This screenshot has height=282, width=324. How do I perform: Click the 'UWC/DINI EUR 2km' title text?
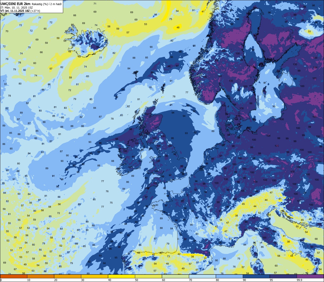(x=15, y=3)
